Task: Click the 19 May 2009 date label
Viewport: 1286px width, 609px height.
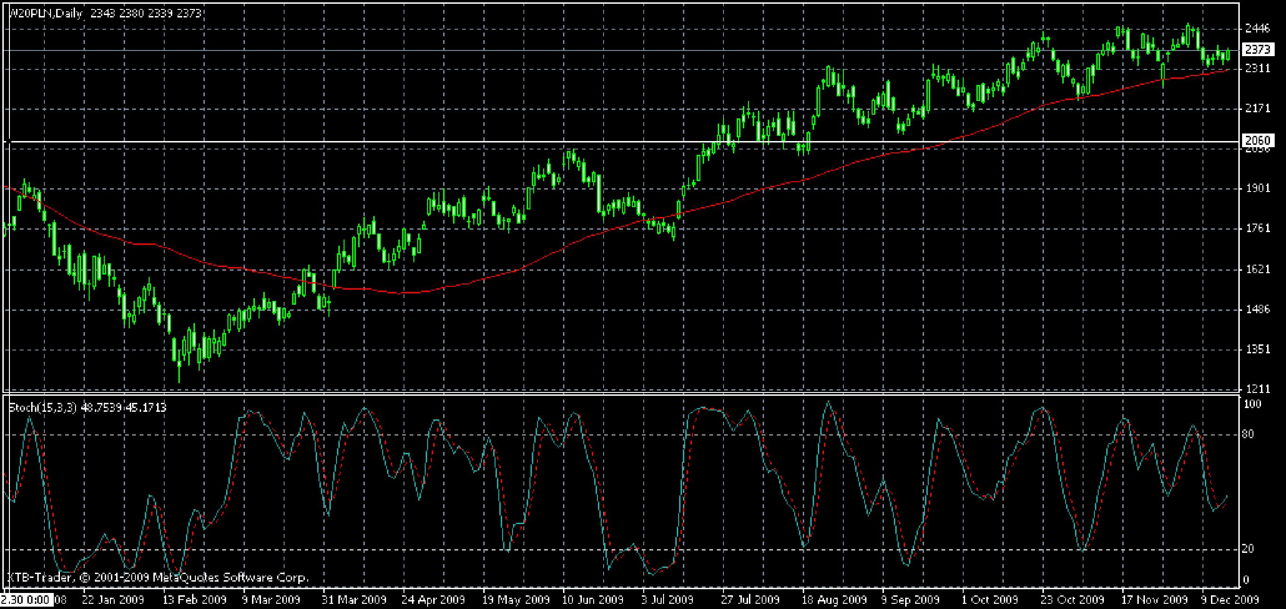Action: 516,600
